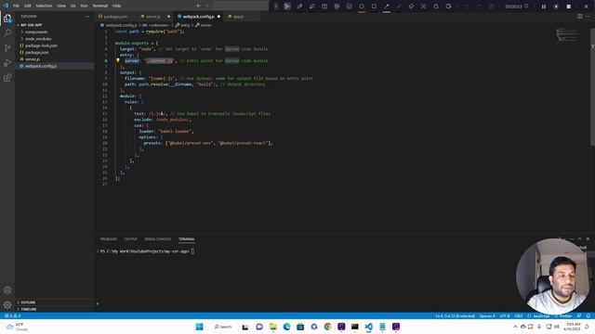Change end of line CRLF status item

(x=519, y=315)
